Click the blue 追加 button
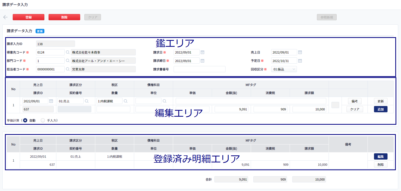 click(381, 109)
